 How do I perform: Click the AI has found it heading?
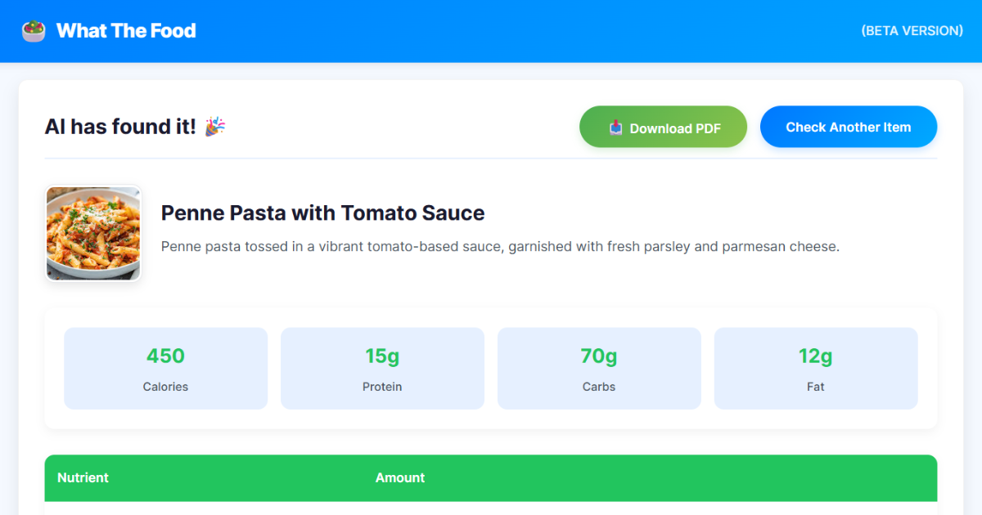click(121, 126)
